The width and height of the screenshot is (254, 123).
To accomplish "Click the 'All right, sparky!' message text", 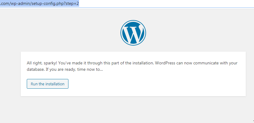I will pos(132,66).
